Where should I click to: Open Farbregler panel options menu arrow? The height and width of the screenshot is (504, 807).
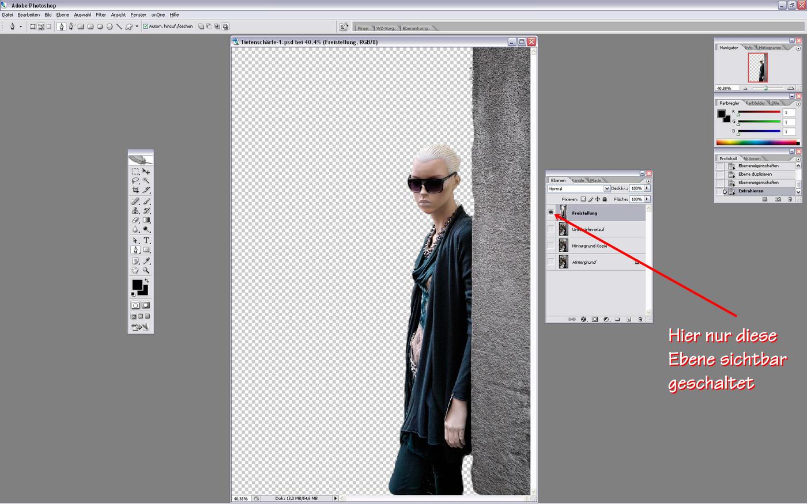[798, 104]
